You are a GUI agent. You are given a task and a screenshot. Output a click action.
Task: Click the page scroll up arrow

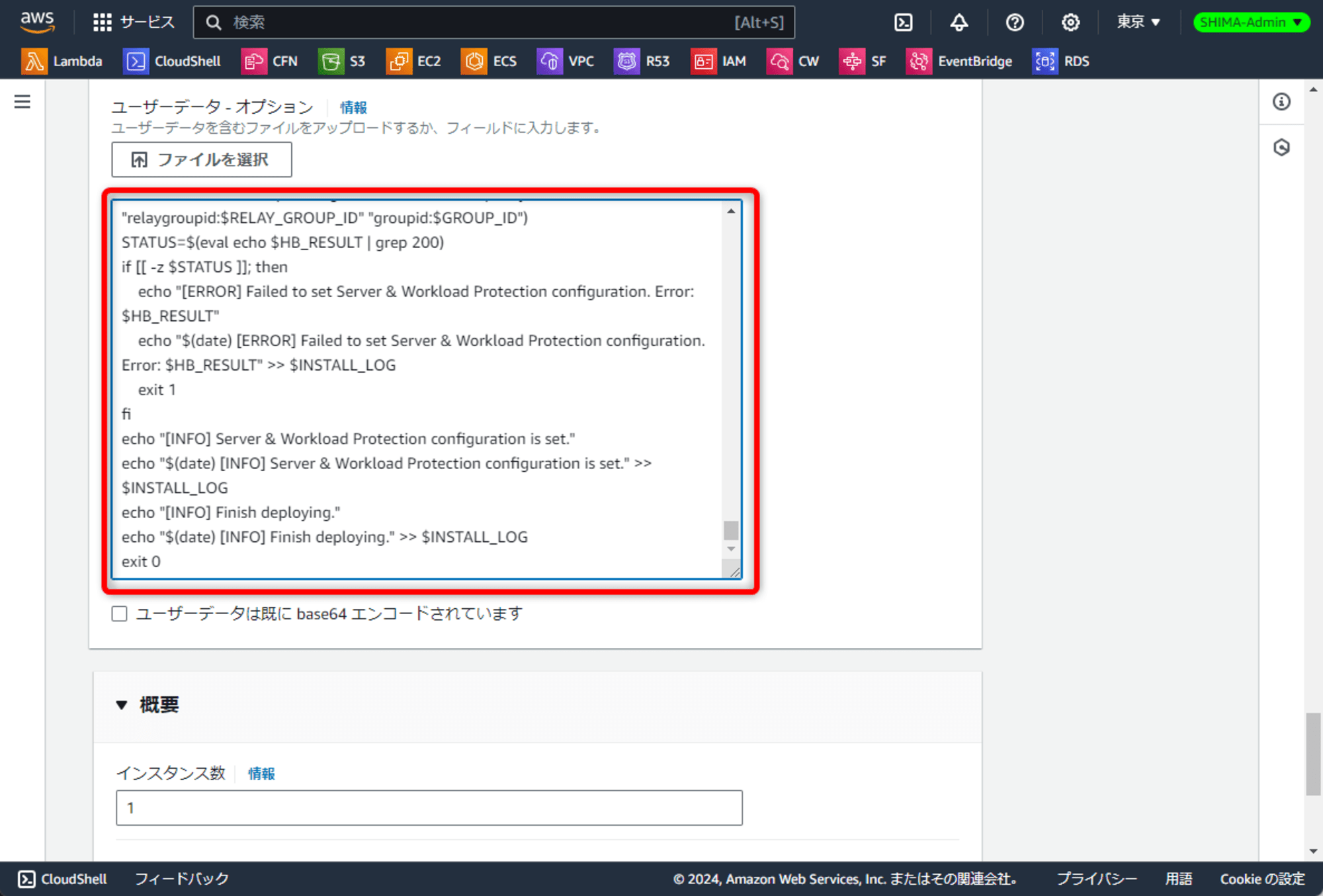pos(1313,89)
